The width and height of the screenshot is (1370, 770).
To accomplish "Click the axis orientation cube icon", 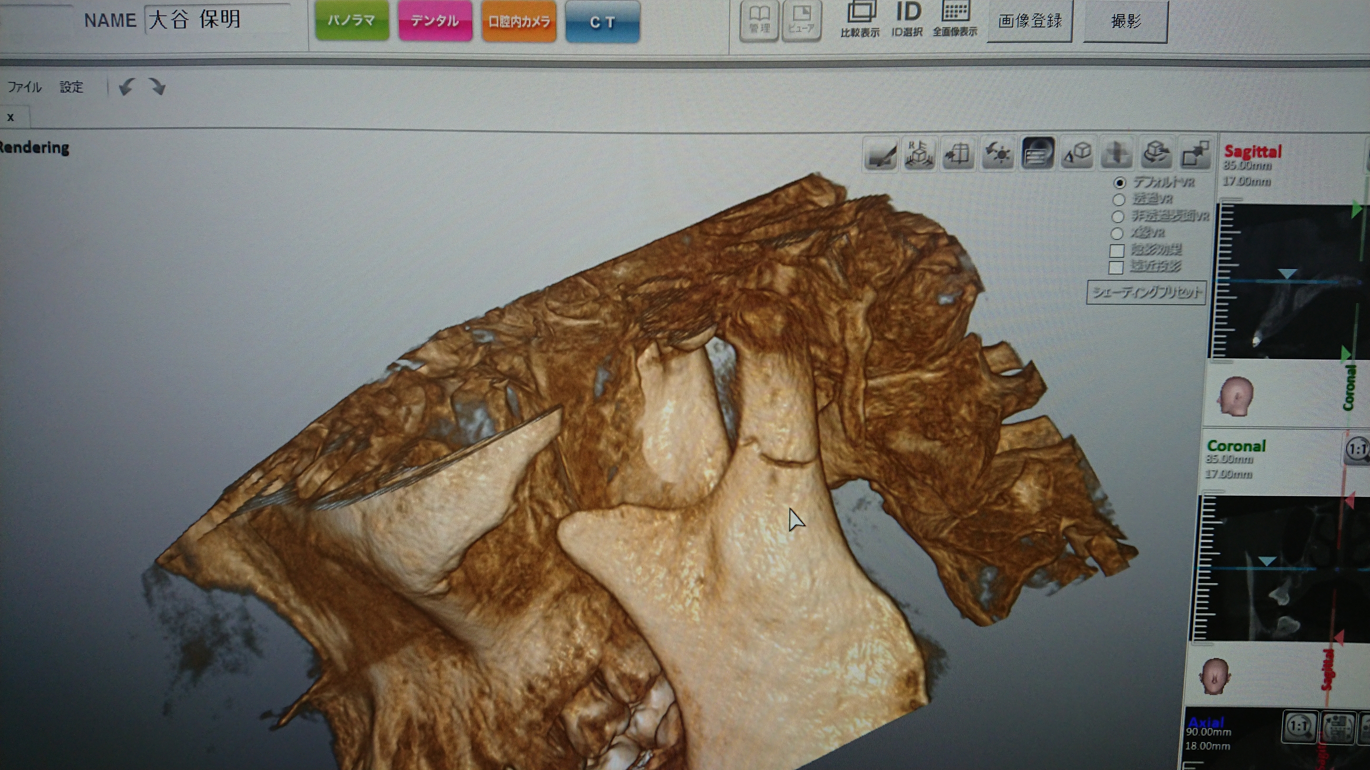I will (x=919, y=154).
